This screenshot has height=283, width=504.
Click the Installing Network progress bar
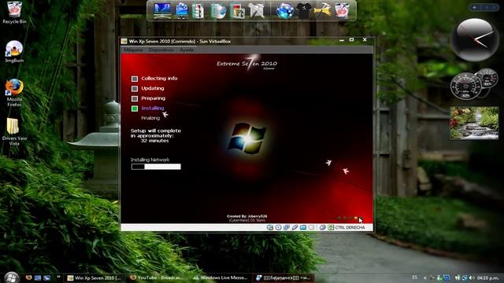point(156,167)
